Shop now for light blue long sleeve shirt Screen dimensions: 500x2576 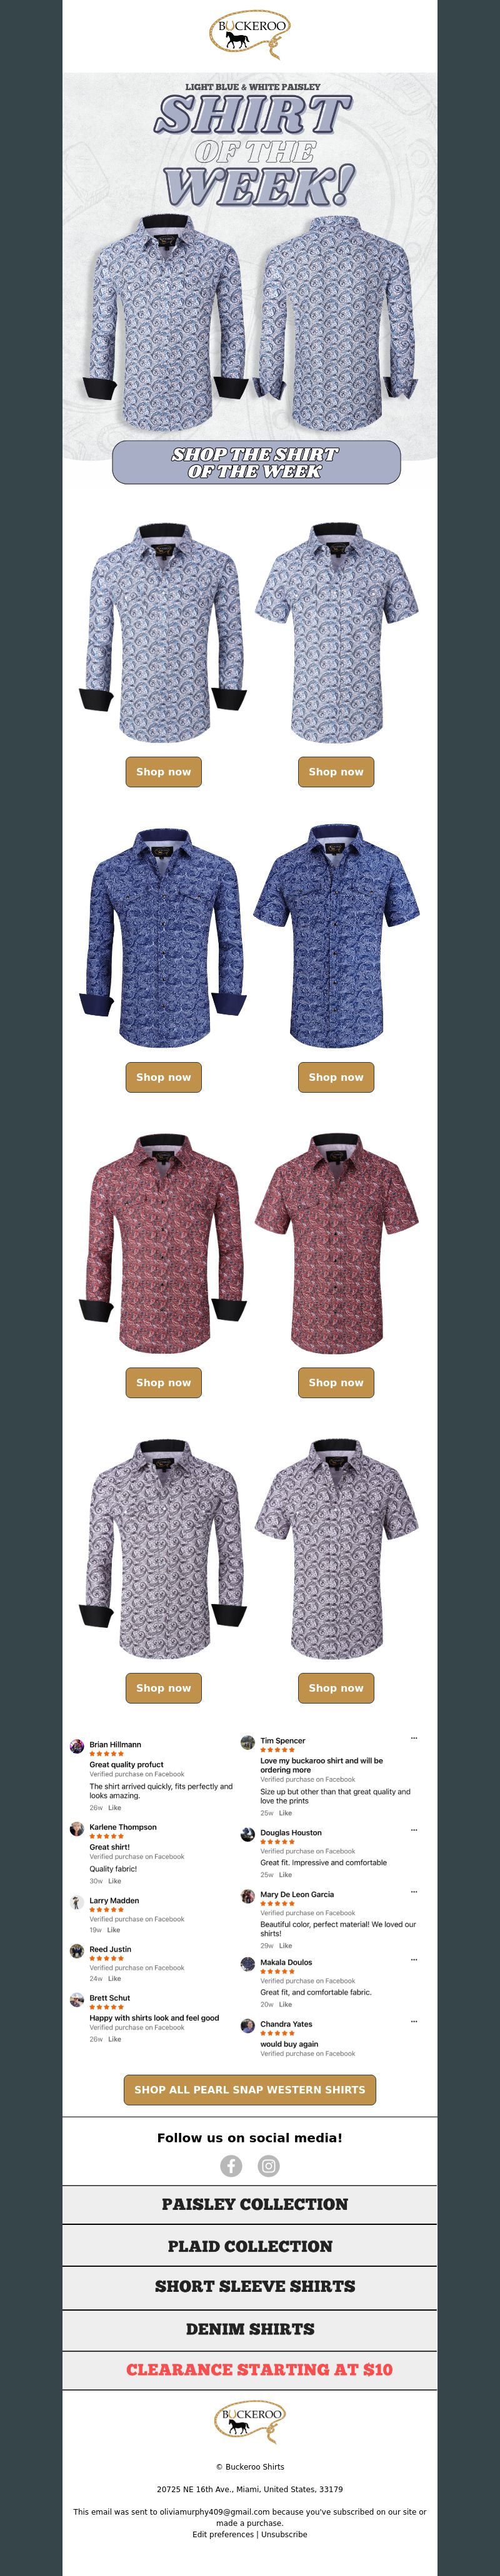coord(164,772)
